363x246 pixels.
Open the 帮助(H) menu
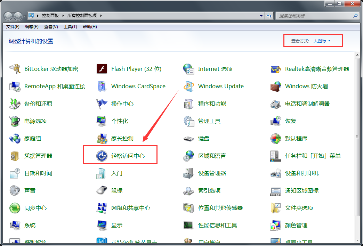(90, 27)
